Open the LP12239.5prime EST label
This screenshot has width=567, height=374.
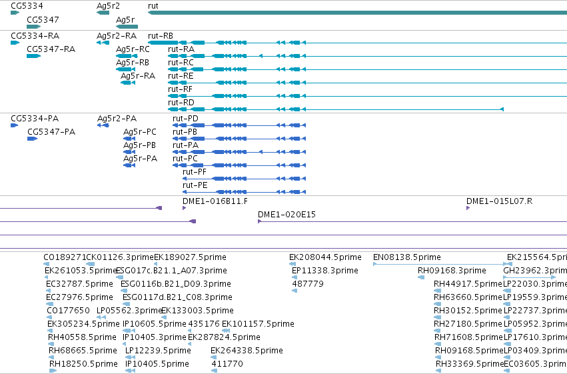tap(158, 351)
